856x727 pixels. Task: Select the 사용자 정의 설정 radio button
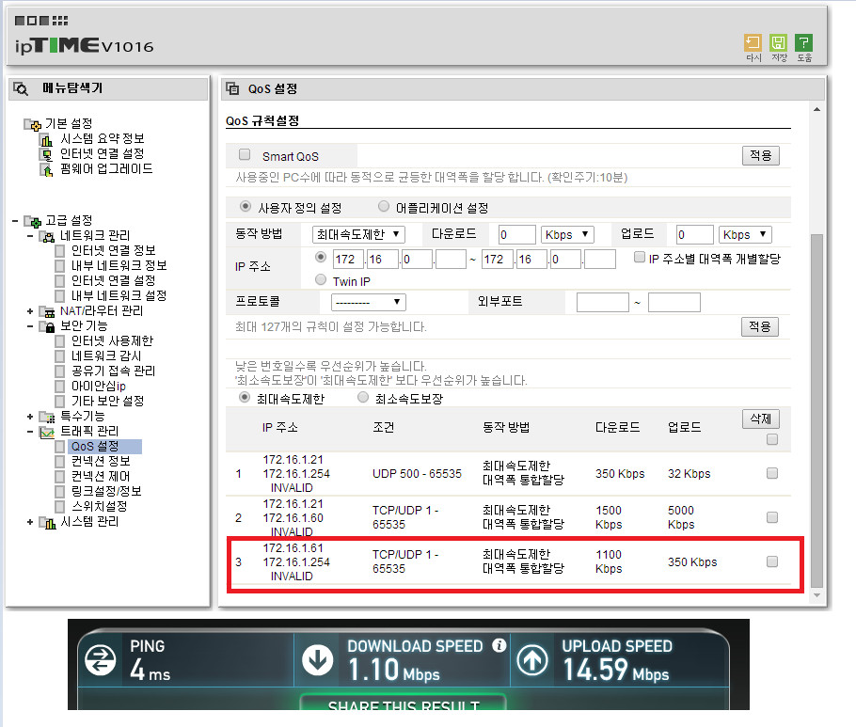click(x=246, y=206)
